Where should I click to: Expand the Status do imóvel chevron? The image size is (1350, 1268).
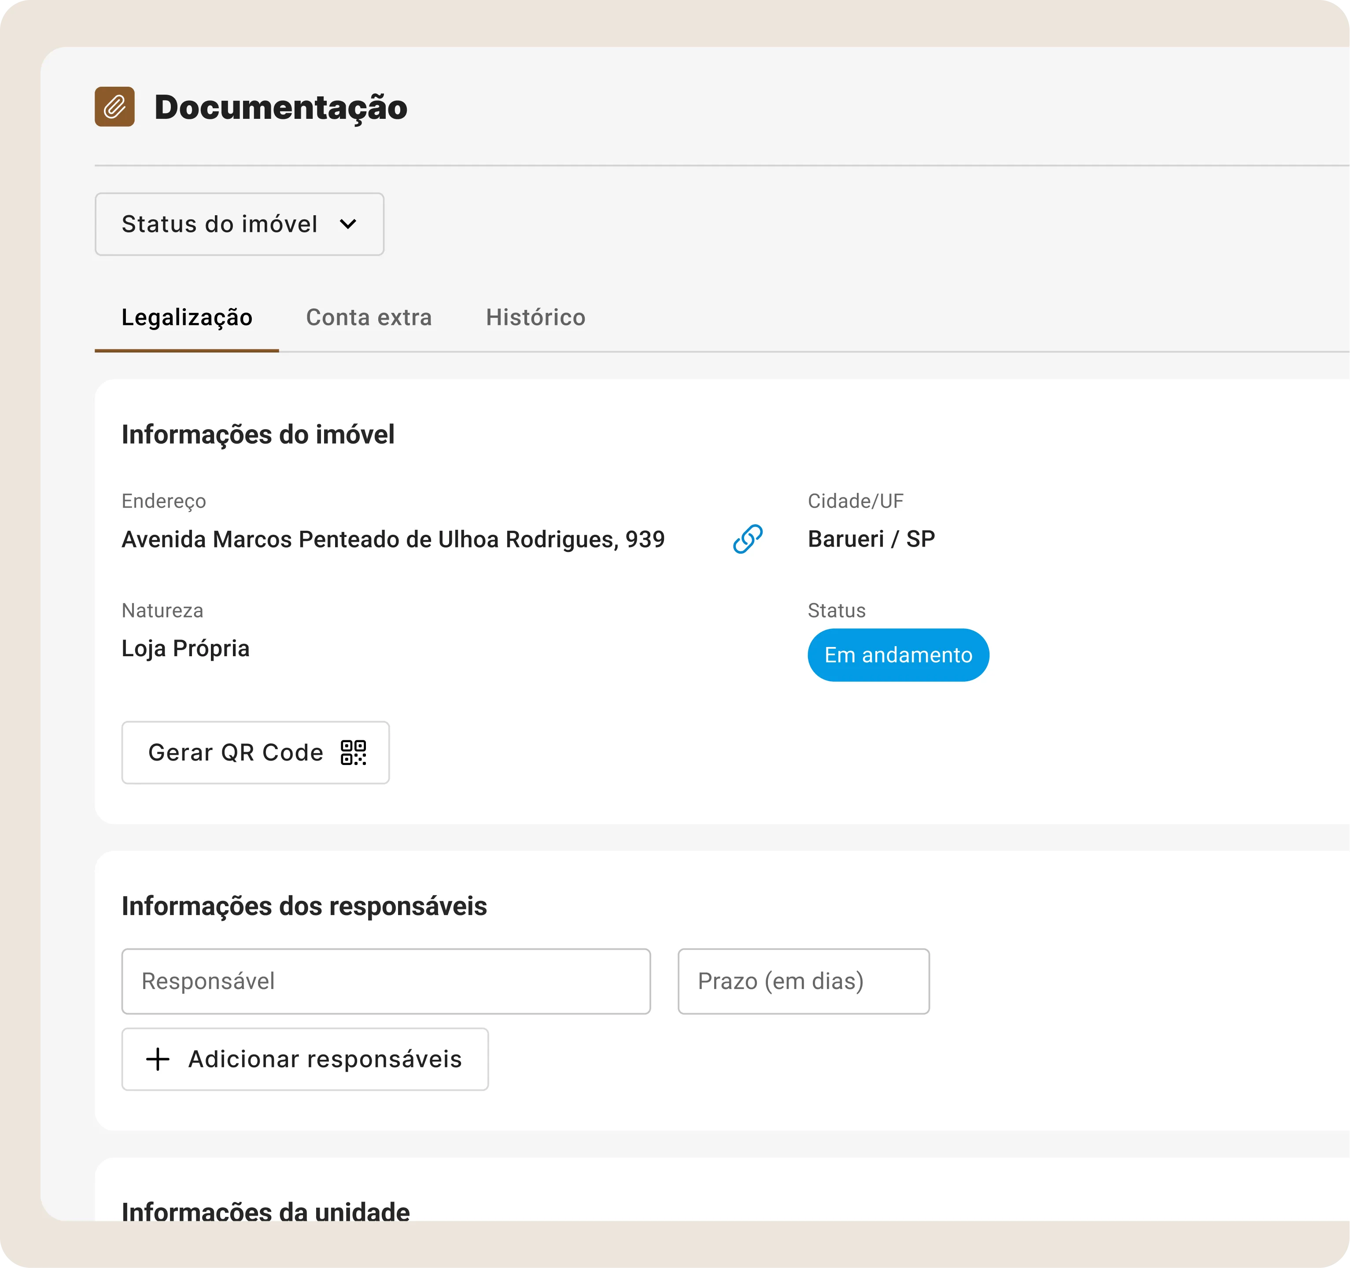(348, 224)
